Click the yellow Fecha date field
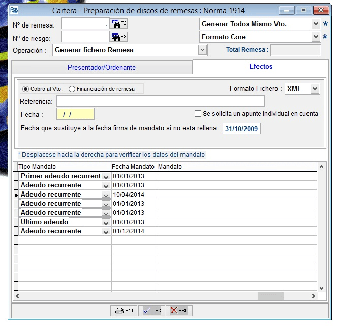Viewport: 338px width, 329px height. [x=75, y=114]
